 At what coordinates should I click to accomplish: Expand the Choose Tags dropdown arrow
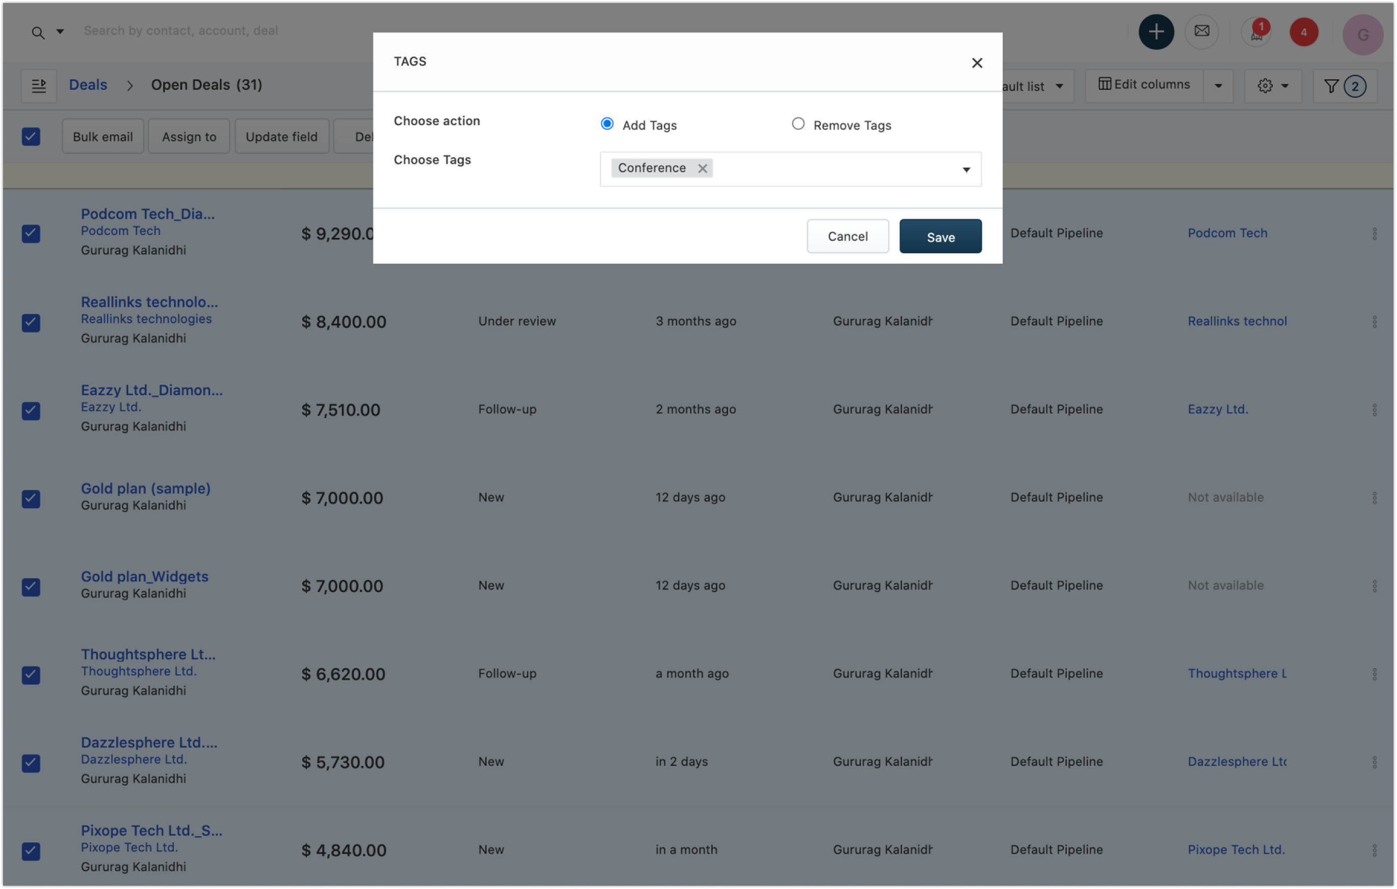click(x=966, y=169)
